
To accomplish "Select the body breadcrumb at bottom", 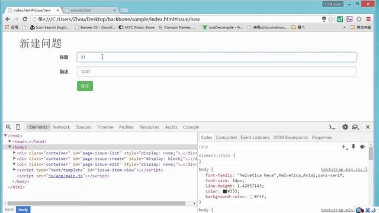I will (23, 209).
